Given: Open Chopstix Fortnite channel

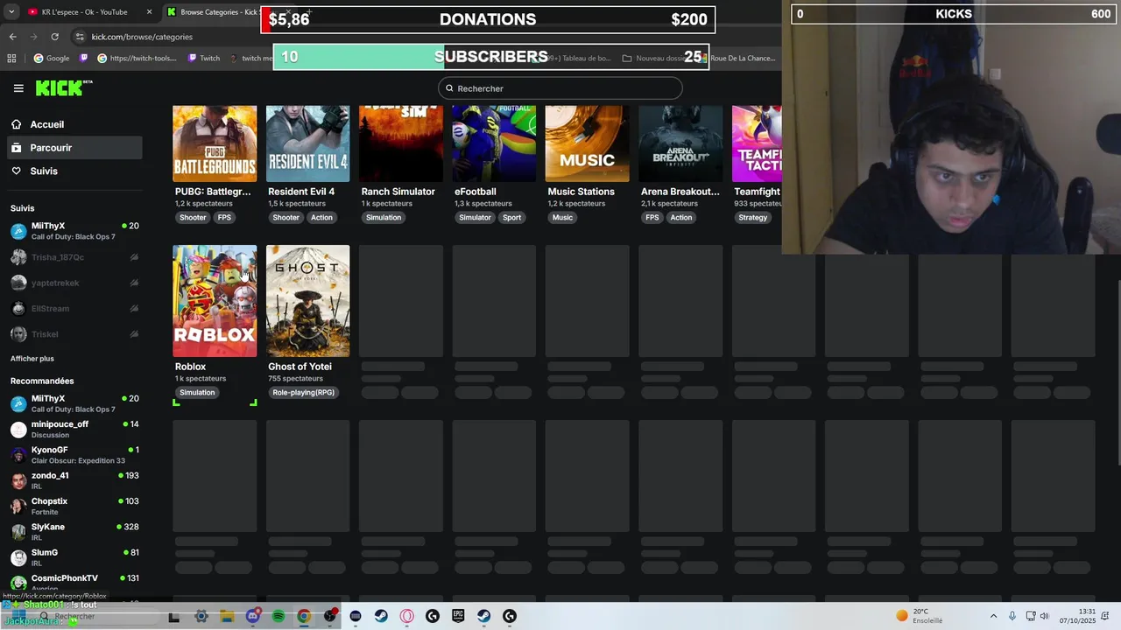Looking at the screenshot, I should click(74, 506).
